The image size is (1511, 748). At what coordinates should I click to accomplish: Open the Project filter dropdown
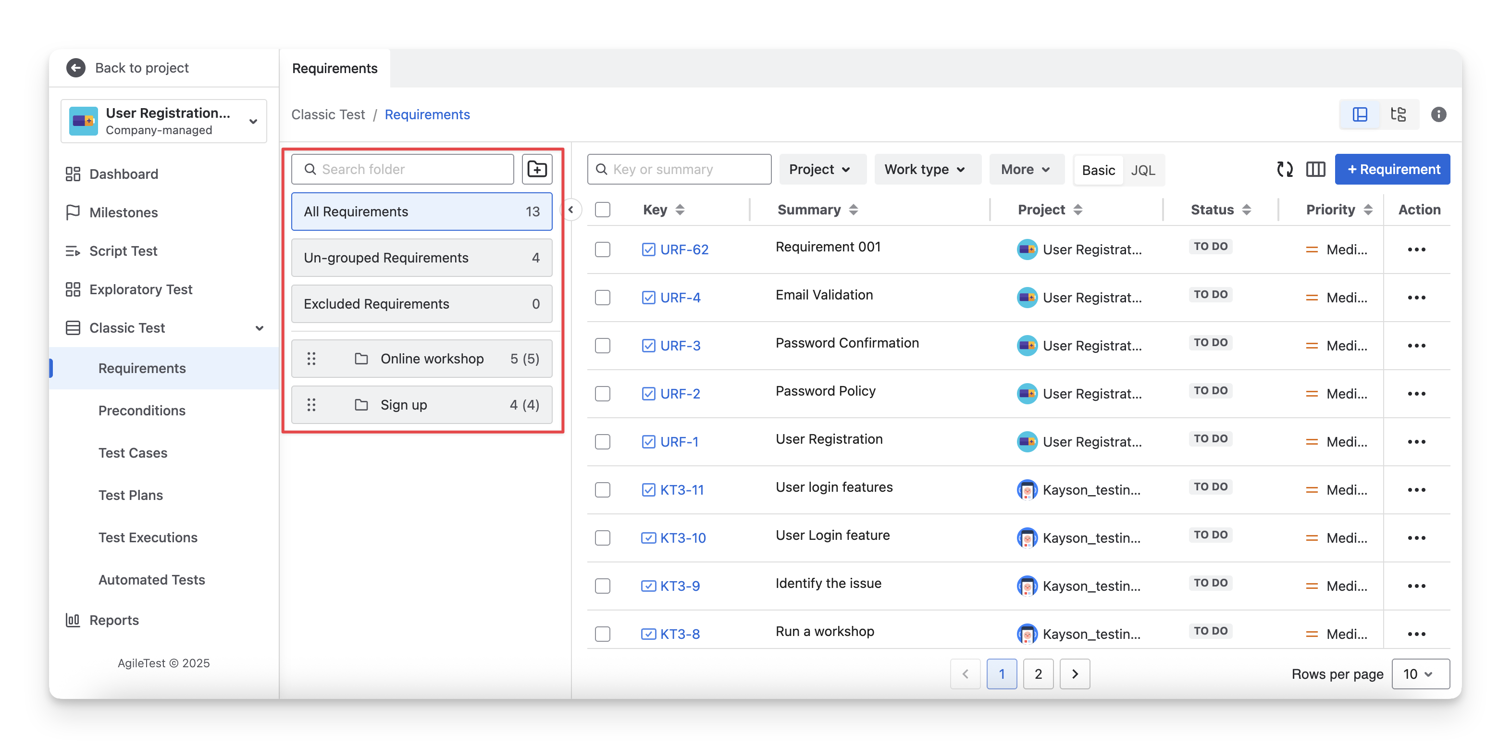[x=819, y=170]
